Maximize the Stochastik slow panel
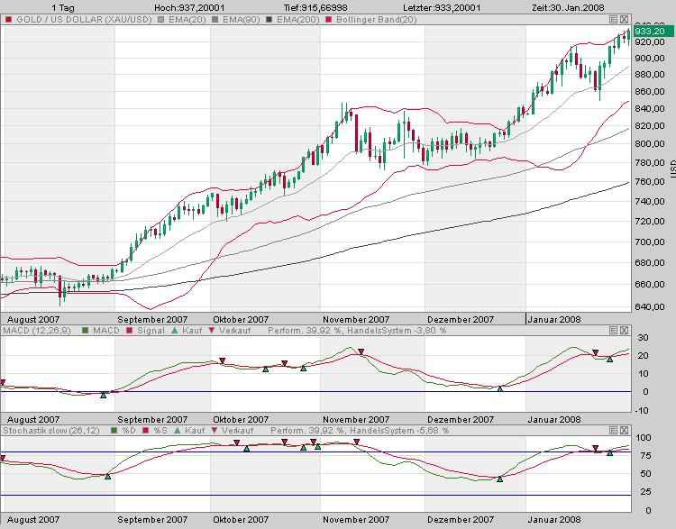This screenshot has width=676, height=529. pyautogui.click(x=613, y=431)
